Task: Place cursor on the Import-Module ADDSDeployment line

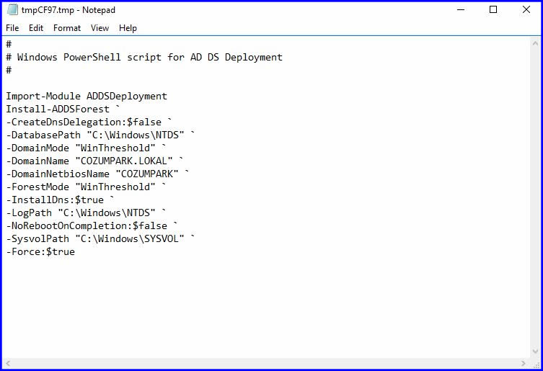Action: click(x=87, y=97)
